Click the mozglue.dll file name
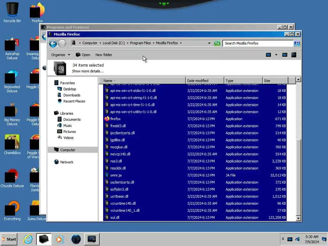Screen dimensions: 328x246 pyautogui.click(x=119, y=147)
